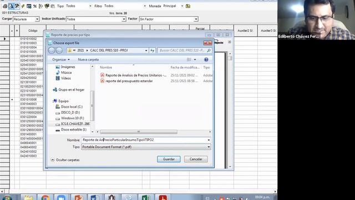Click the tools hammer toolbar icon
Image resolution: width=355 pixels, height=200 pixels.
tap(17, 6)
